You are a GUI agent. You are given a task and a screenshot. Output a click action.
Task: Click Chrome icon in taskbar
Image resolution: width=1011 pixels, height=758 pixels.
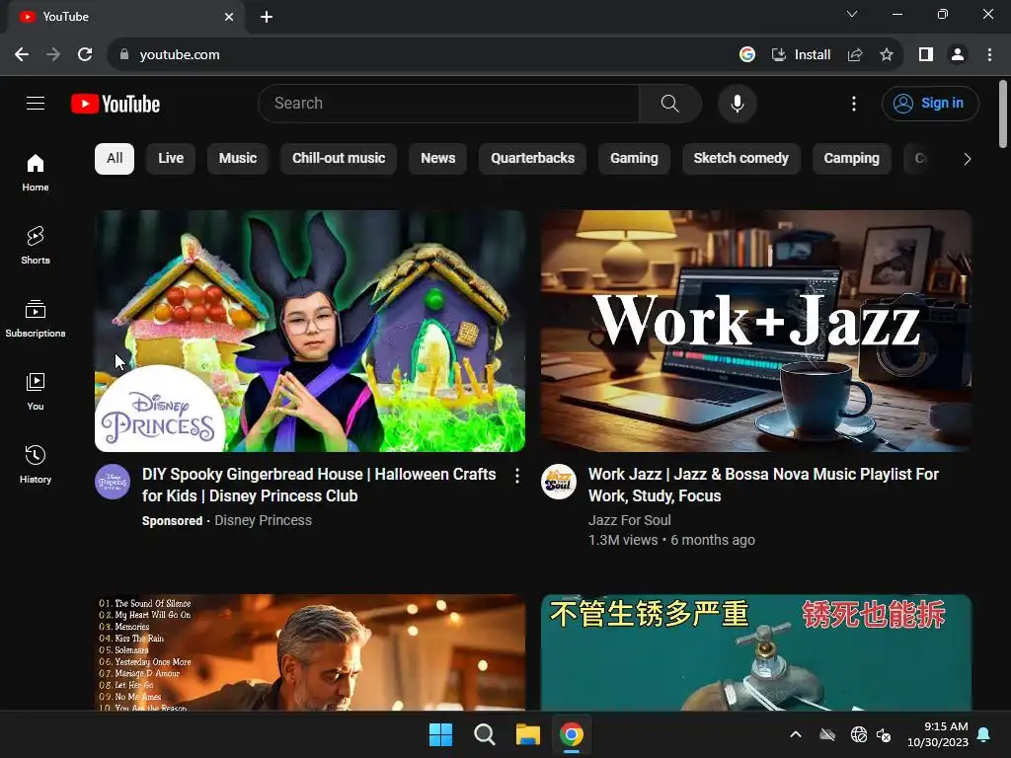(x=572, y=734)
